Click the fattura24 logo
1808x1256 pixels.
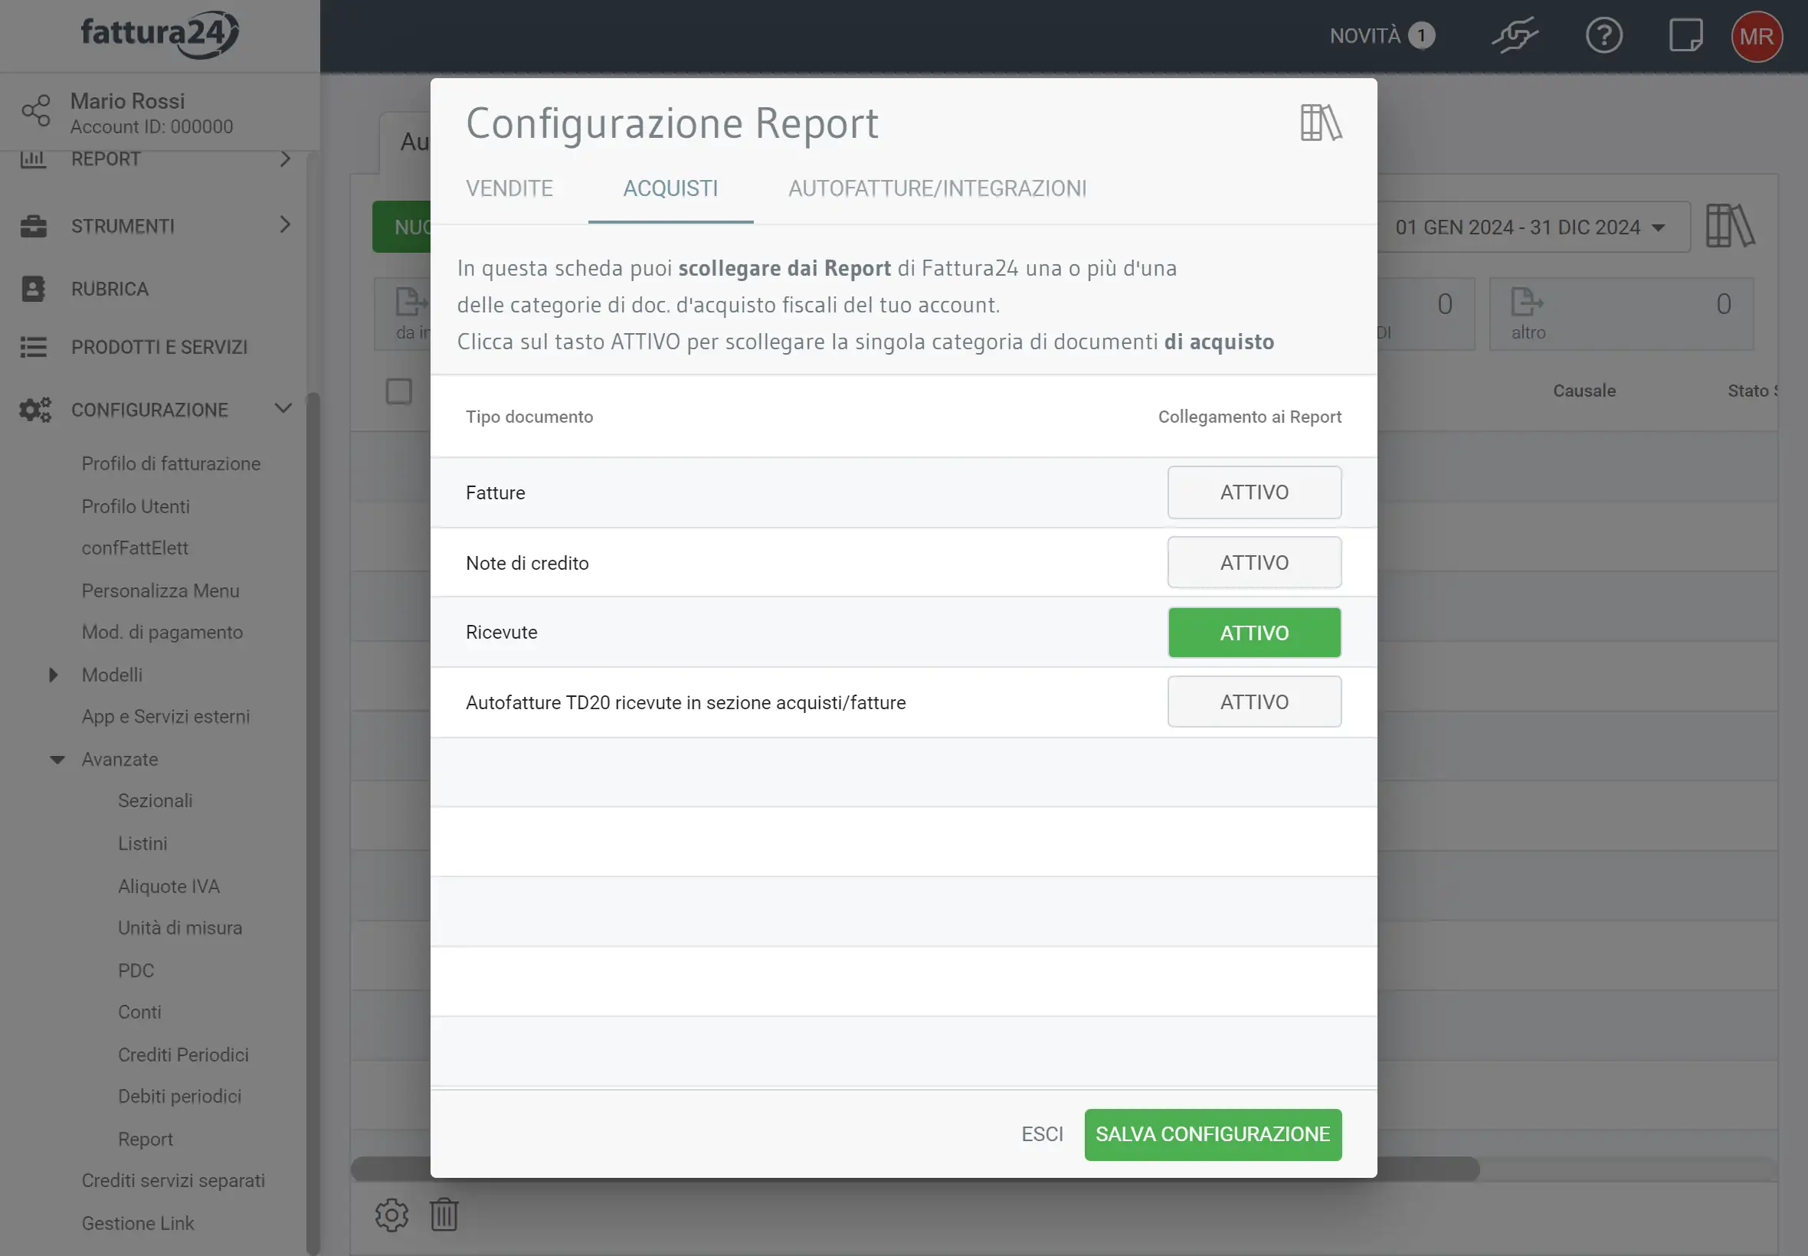tap(160, 34)
